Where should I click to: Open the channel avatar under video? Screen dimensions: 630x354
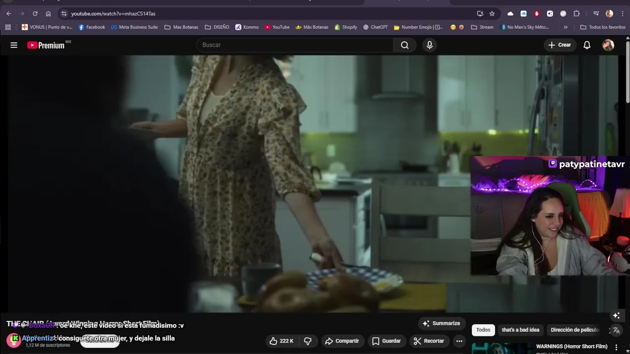tap(13, 340)
